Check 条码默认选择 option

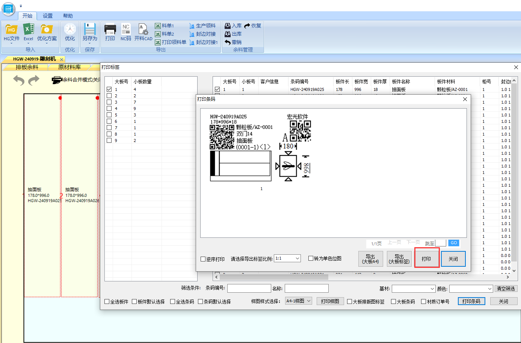coord(200,302)
